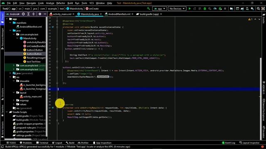Viewport: 266px width, 149px height.
Task: Open the project panel settings gear
Action: [x=40, y=14]
